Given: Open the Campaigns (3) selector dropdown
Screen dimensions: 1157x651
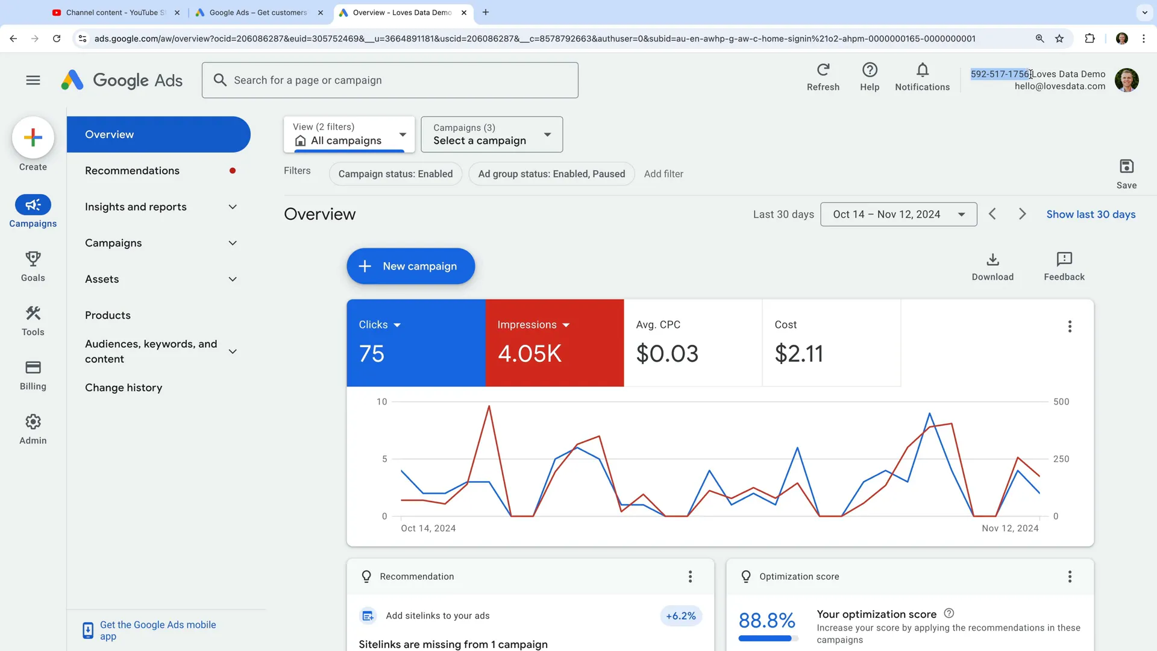Looking at the screenshot, I should point(492,134).
